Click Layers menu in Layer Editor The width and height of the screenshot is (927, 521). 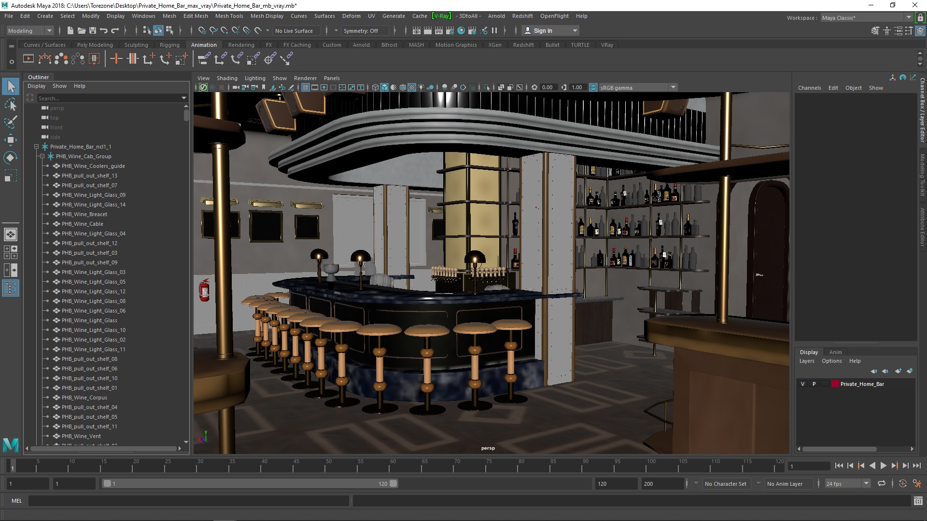807,361
